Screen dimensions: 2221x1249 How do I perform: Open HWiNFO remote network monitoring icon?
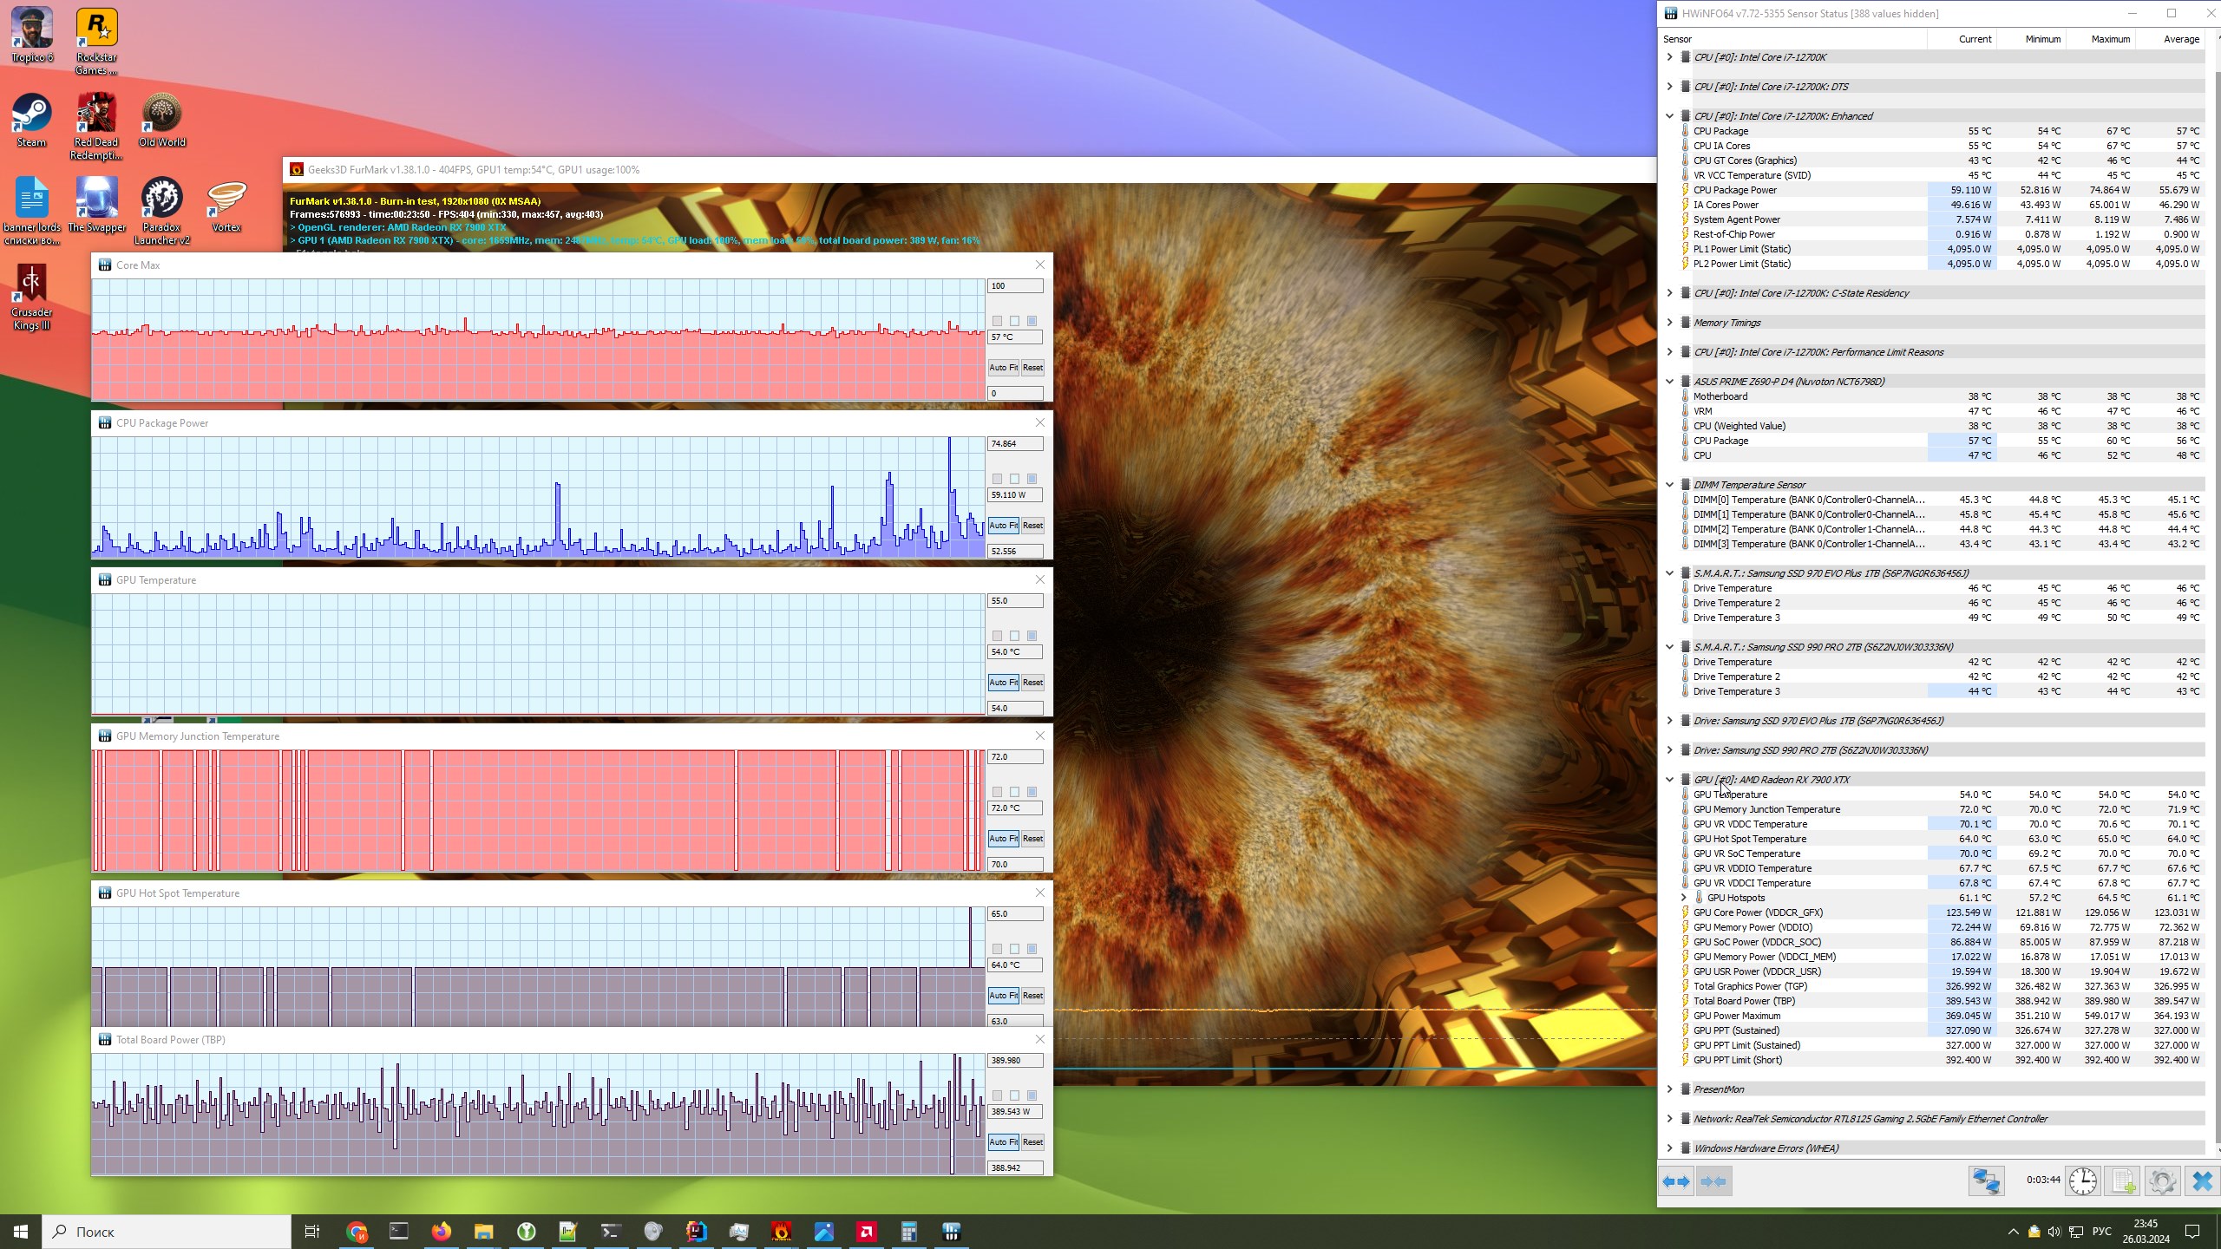(x=1986, y=1181)
